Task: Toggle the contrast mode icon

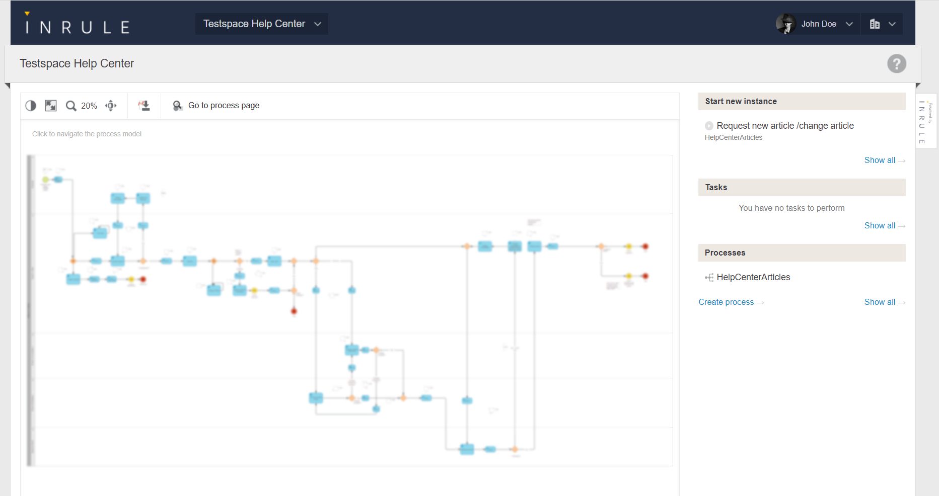Action: [31, 106]
